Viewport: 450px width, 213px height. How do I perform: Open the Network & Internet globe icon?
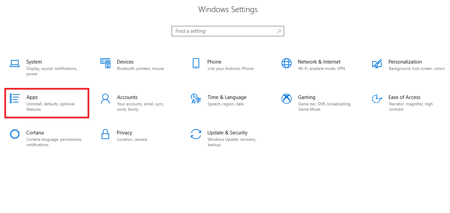pos(287,63)
